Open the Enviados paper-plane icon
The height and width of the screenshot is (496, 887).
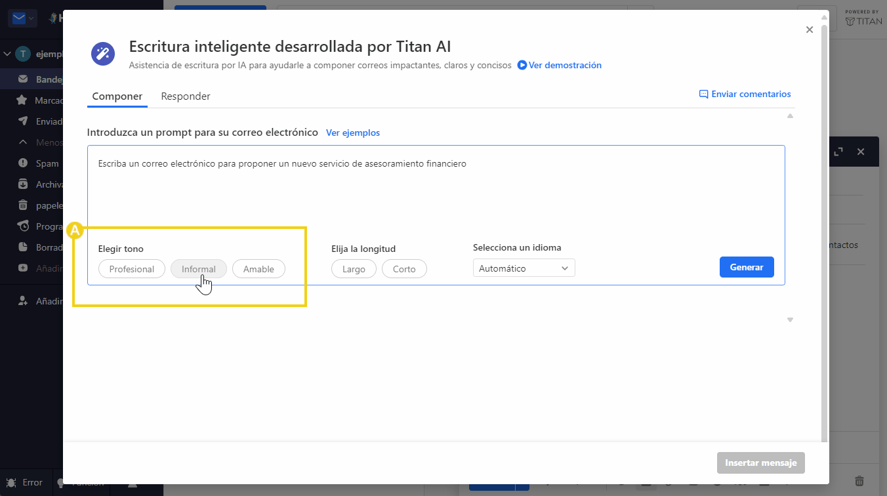[x=23, y=121]
